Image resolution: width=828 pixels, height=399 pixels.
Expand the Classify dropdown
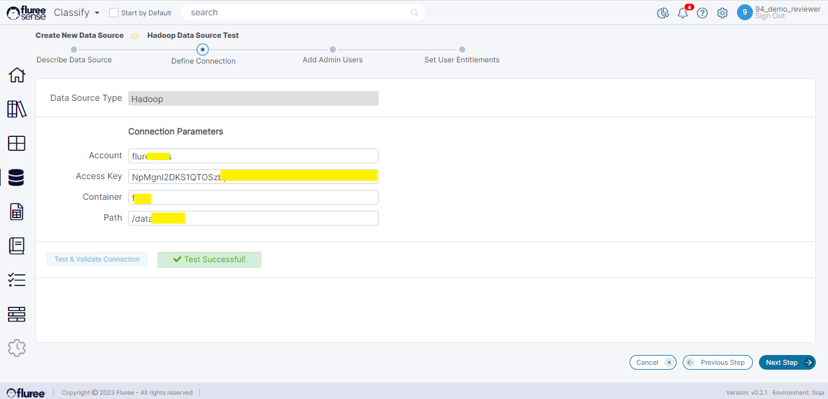coord(76,13)
